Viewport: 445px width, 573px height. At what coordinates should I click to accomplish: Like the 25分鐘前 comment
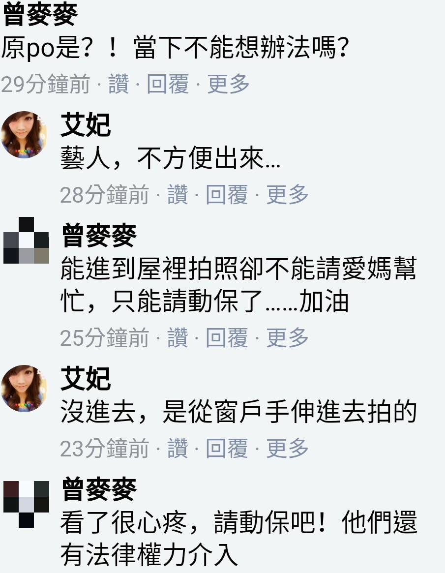click(x=178, y=337)
